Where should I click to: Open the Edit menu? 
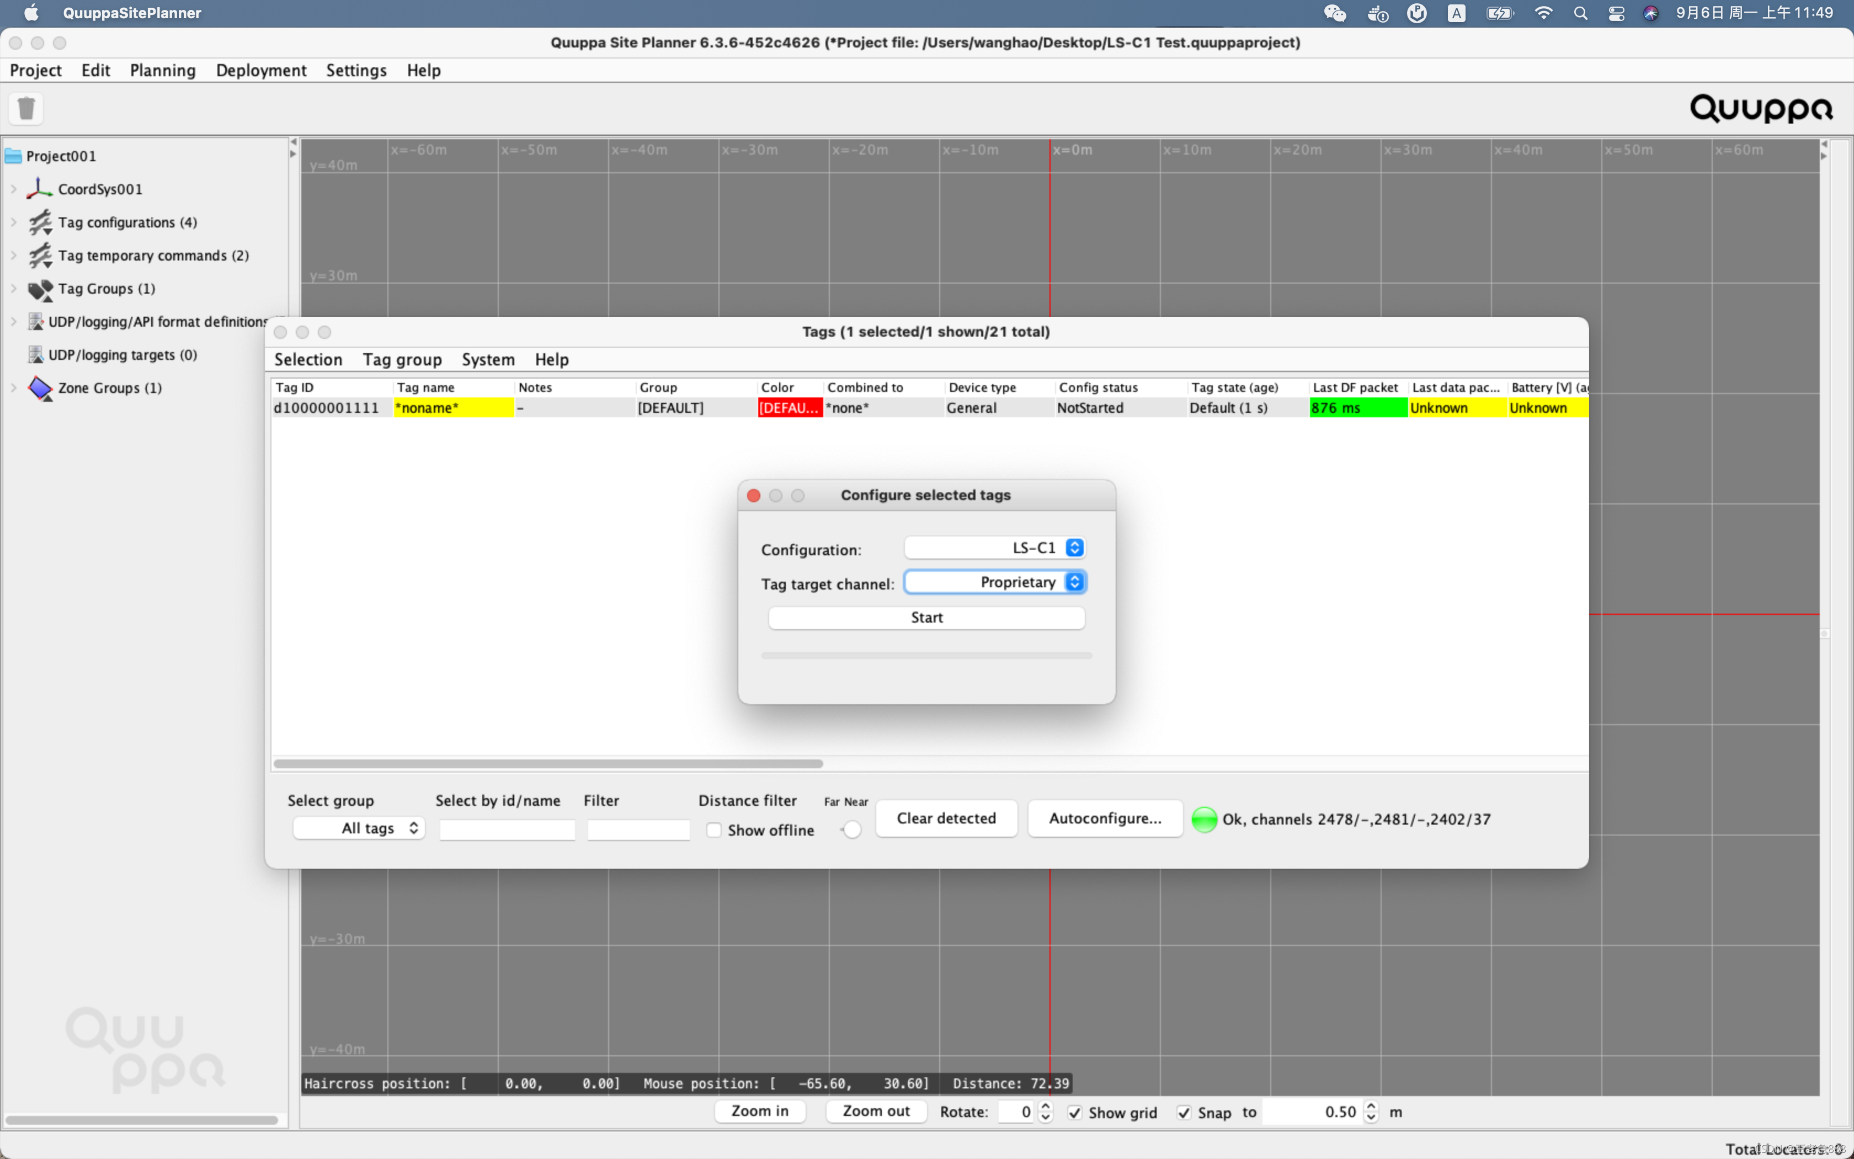(x=96, y=71)
